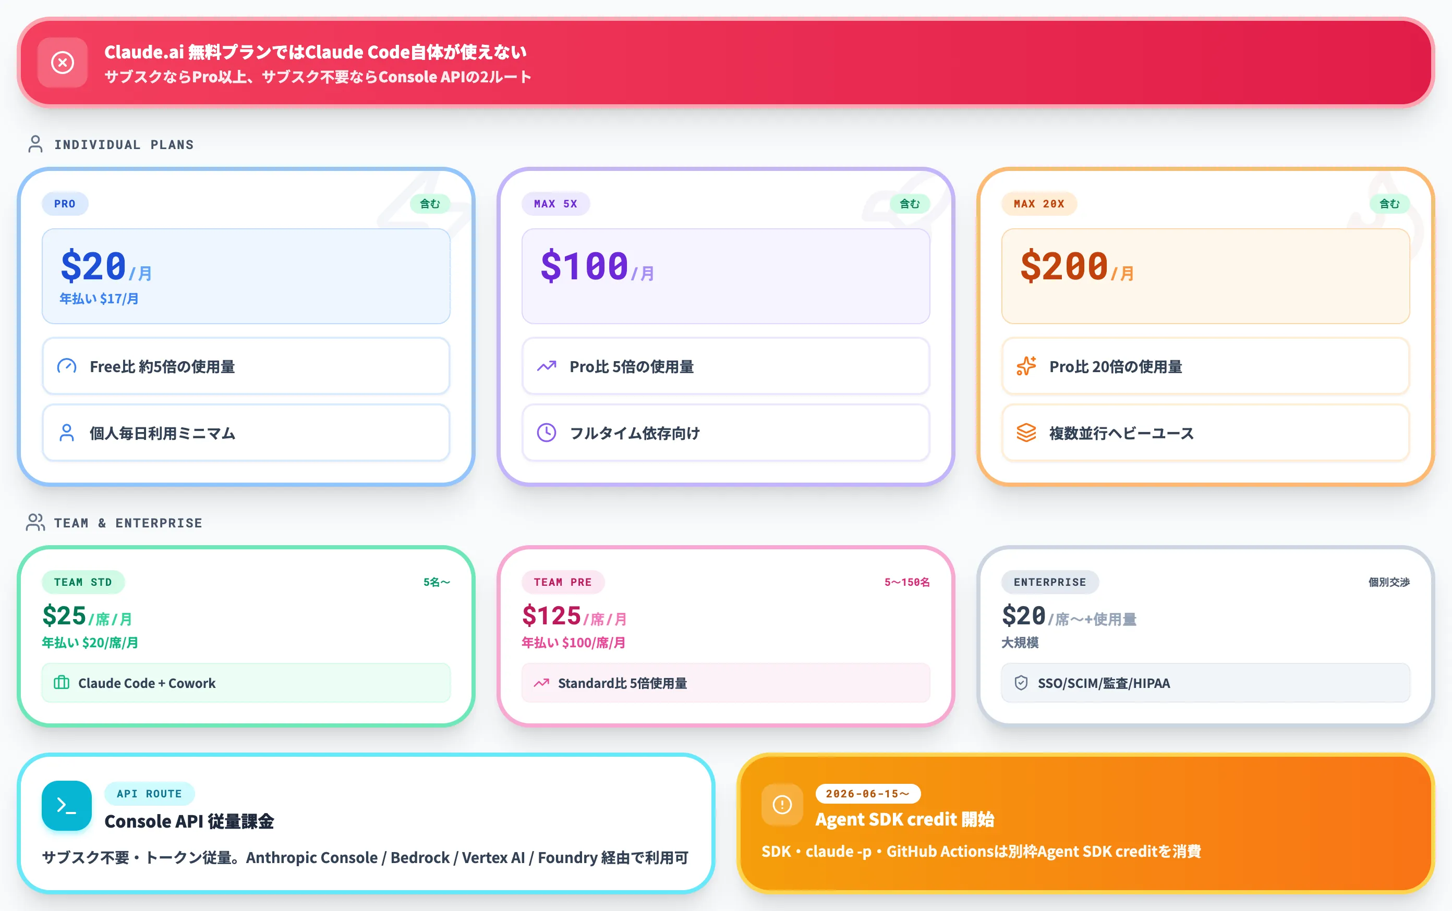Viewport: 1452px width, 911px height.
Task: Click the trending-up icon next to Pro比 5倍の使用量
Action: (x=547, y=366)
